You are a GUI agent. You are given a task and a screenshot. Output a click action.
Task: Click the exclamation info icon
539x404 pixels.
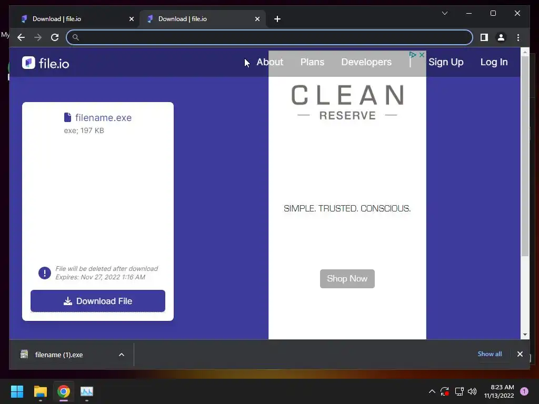coord(45,273)
